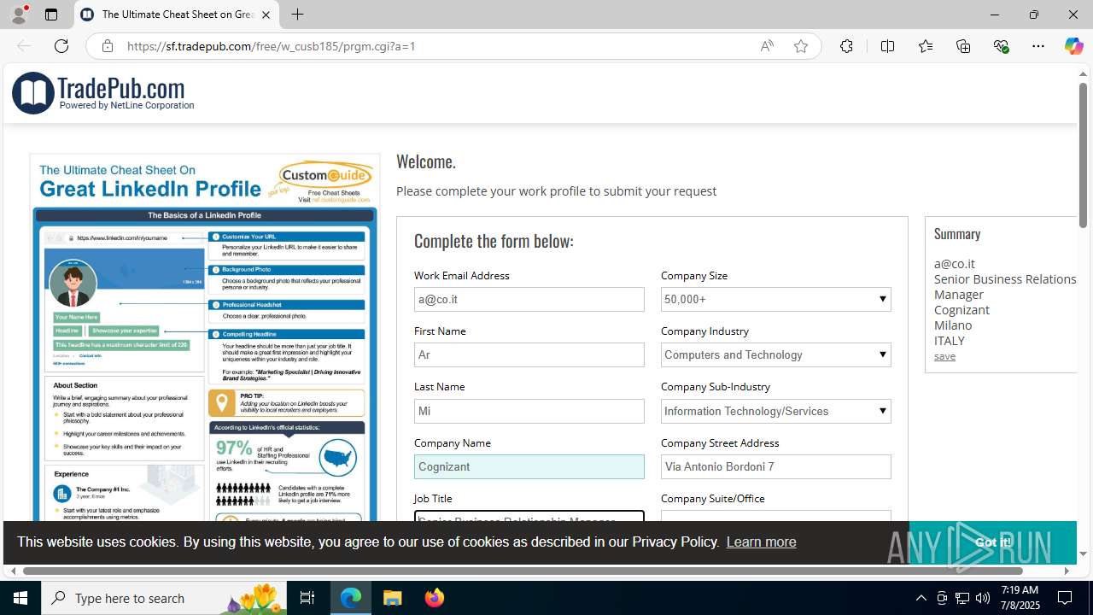
Task: Go back with the browser back arrow
Action: tap(24, 46)
